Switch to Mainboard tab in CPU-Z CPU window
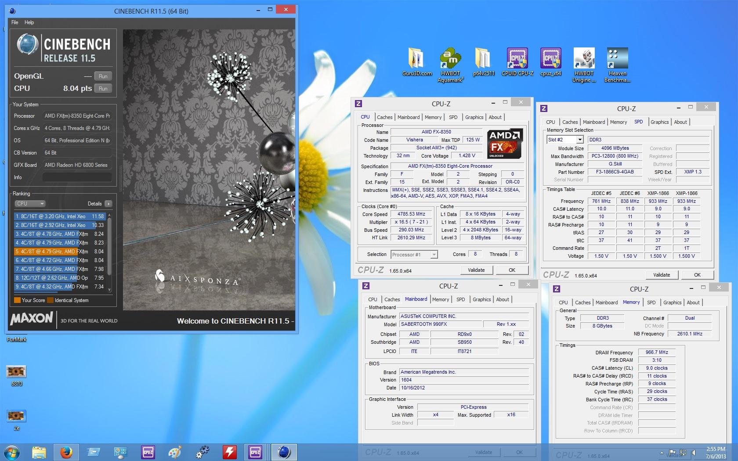This screenshot has height=461, width=738. (409, 117)
